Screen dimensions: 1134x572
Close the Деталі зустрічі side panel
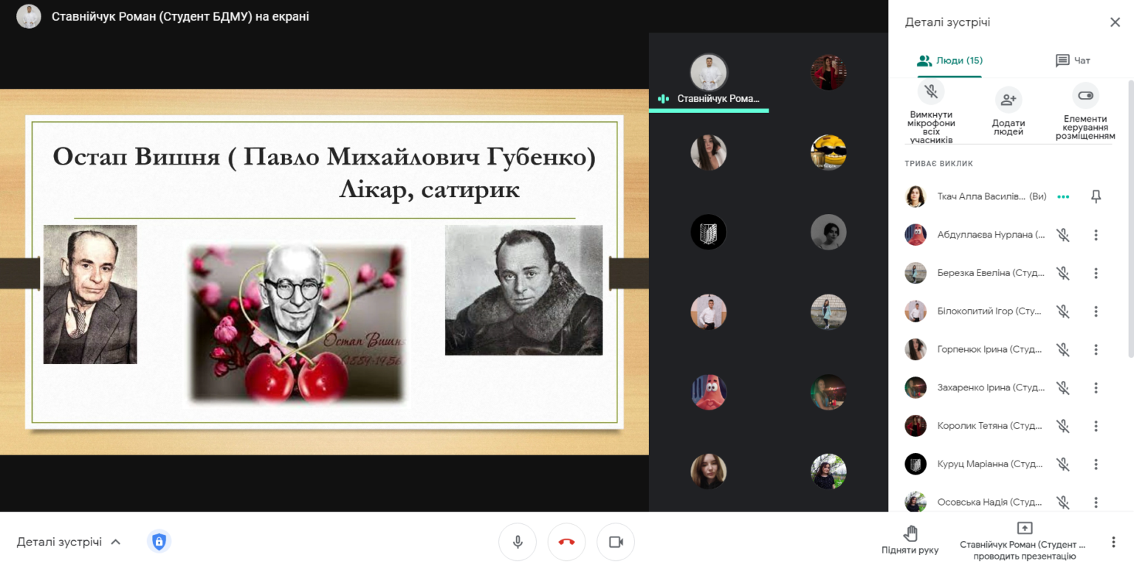pyautogui.click(x=1115, y=22)
